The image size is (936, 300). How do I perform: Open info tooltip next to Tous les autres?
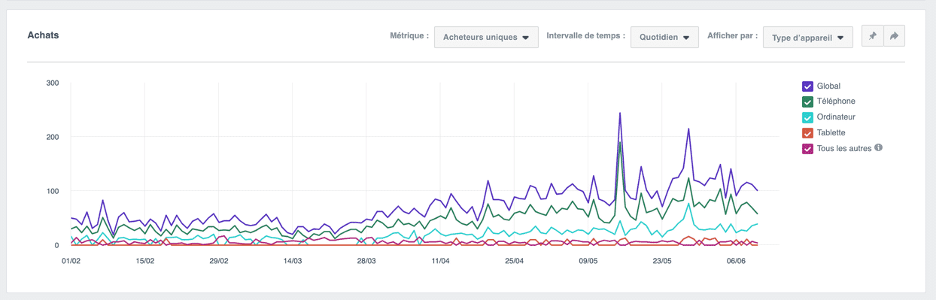[x=878, y=148]
